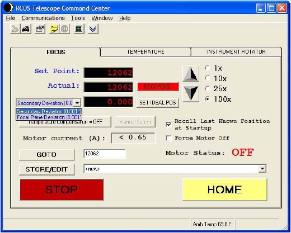291x233 pixels.
Task: Expand the <new> stored positions dropdown
Action: coord(262,169)
